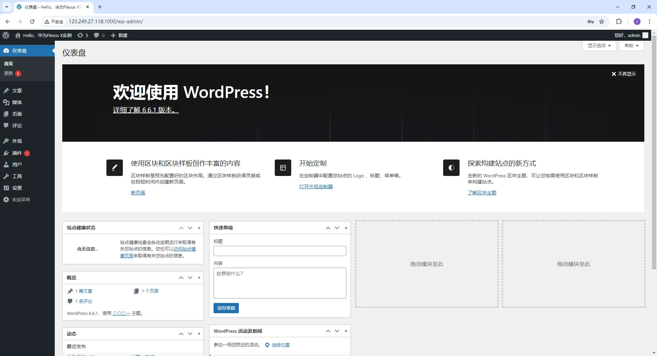Focus the 标题 input in 快速草稿
Screen dimensions: 657x356
[280, 251]
